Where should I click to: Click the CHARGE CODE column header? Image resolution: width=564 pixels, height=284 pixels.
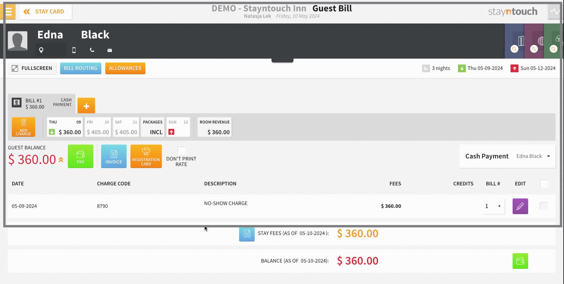[114, 184]
